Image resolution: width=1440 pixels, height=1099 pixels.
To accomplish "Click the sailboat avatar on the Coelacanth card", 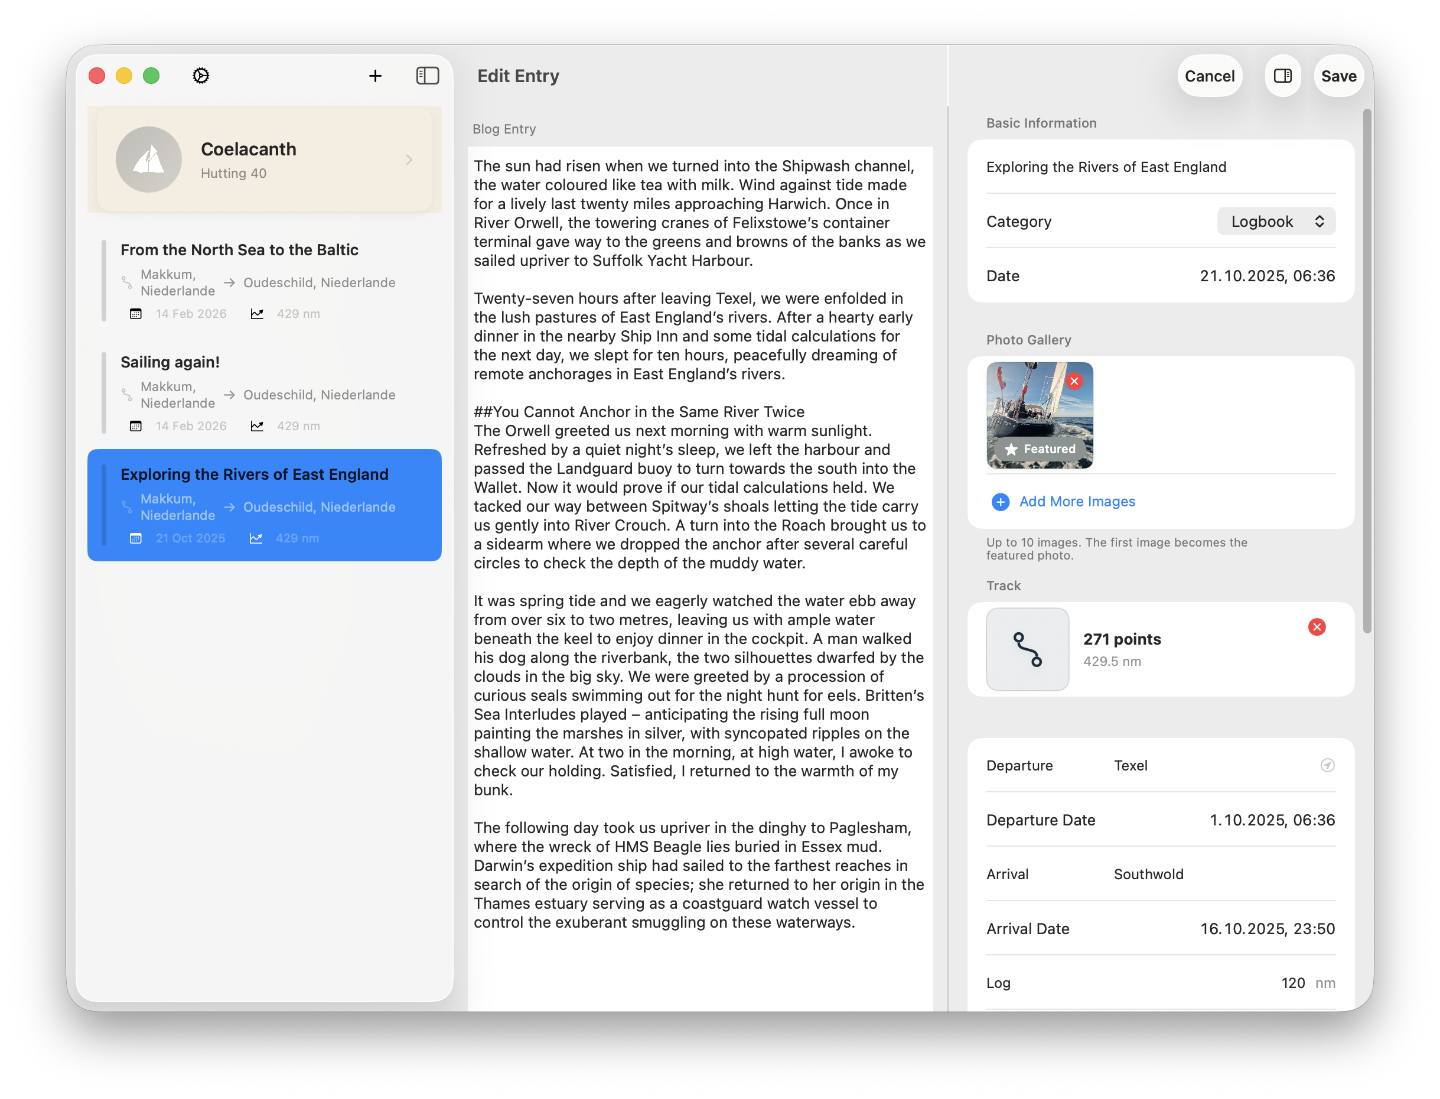I will click(148, 159).
